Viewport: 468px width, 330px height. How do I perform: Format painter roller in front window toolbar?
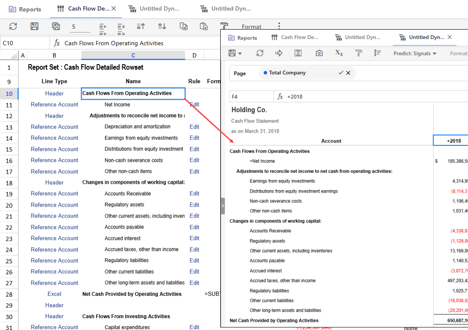coord(359,53)
